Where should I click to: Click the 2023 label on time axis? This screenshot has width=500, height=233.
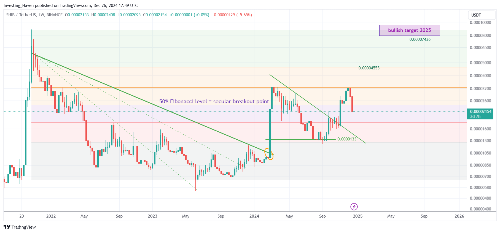(x=152, y=216)
